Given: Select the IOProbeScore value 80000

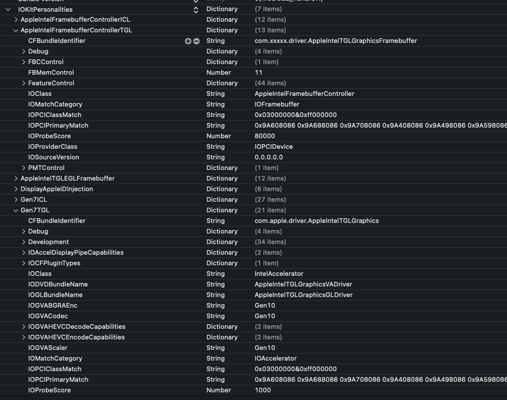Looking at the screenshot, I should (265, 136).
